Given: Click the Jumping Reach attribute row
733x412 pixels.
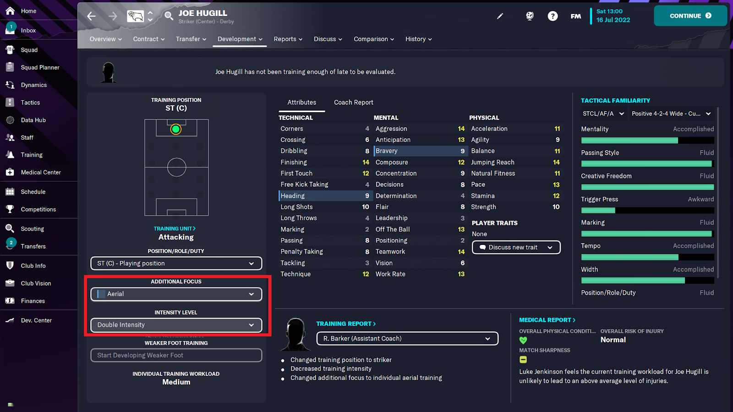Looking at the screenshot, I should (x=515, y=162).
